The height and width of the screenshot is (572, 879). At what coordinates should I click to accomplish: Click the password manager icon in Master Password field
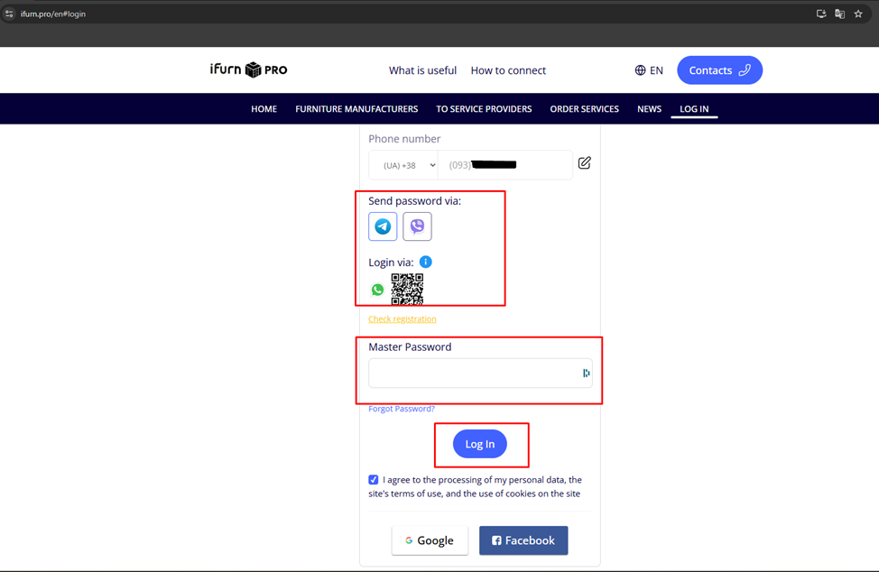586,373
